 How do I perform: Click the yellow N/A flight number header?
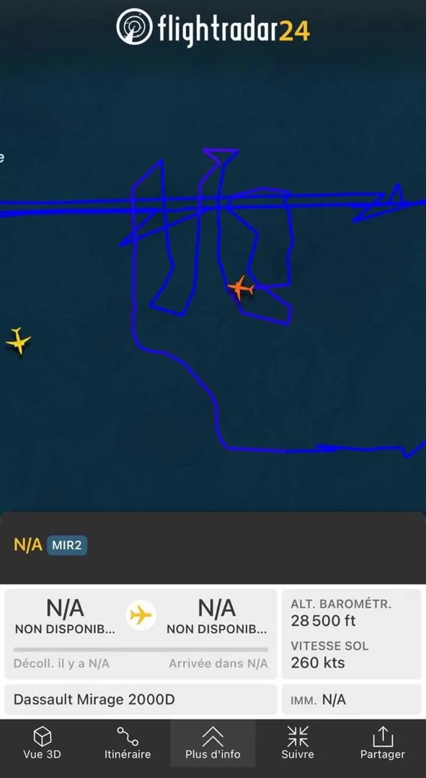pos(27,546)
